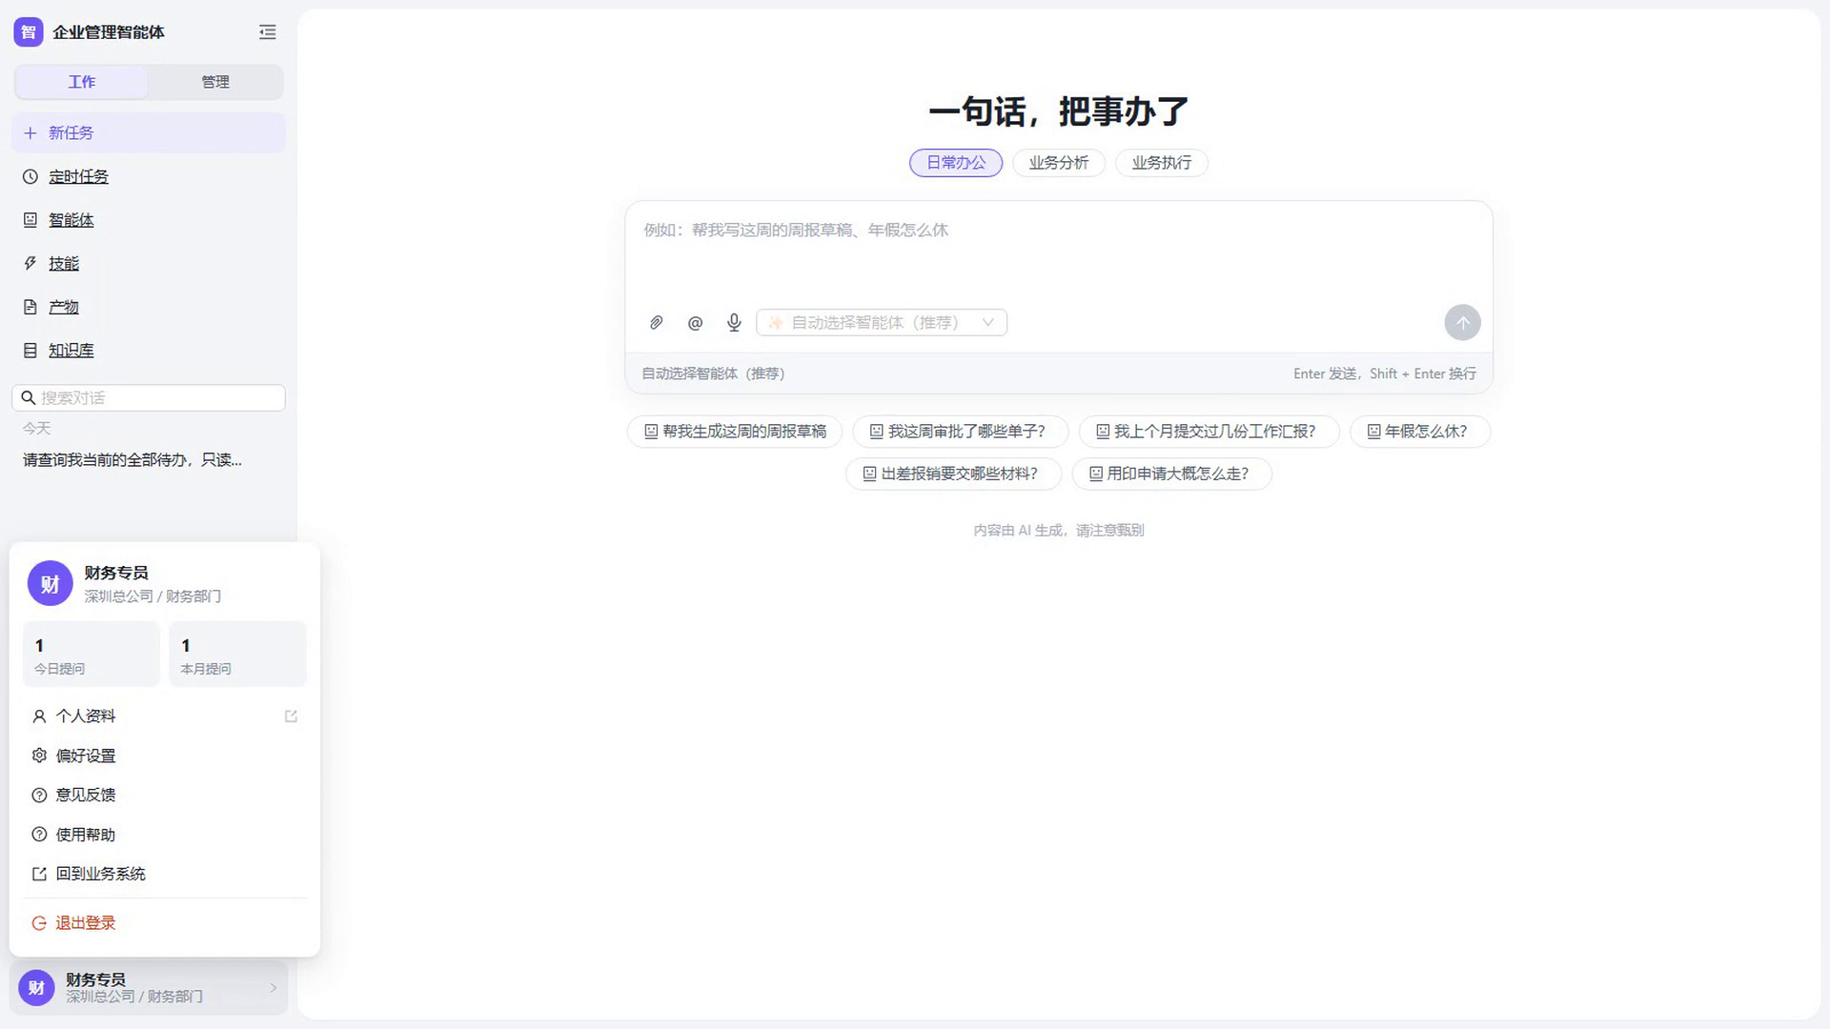Pick suggestion 我上个月提交过几份工作汇报？
This screenshot has width=1830, height=1029.
(x=1209, y=432)
